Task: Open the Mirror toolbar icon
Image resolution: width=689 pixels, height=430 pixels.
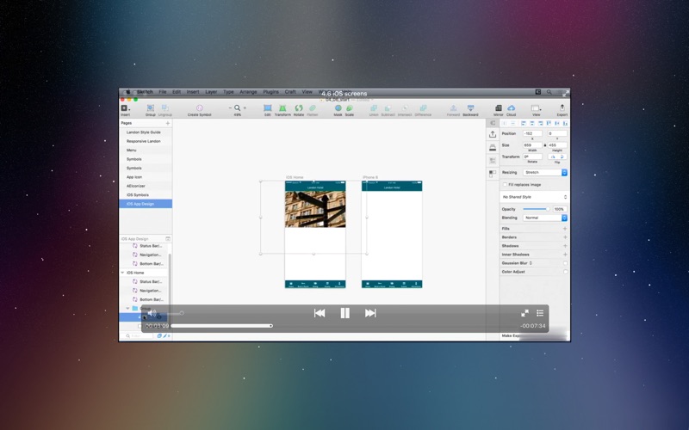Action: (499, 110)
